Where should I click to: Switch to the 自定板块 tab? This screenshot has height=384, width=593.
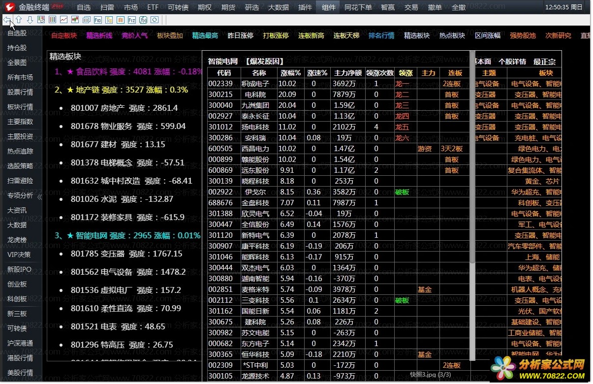click(64, 35)
